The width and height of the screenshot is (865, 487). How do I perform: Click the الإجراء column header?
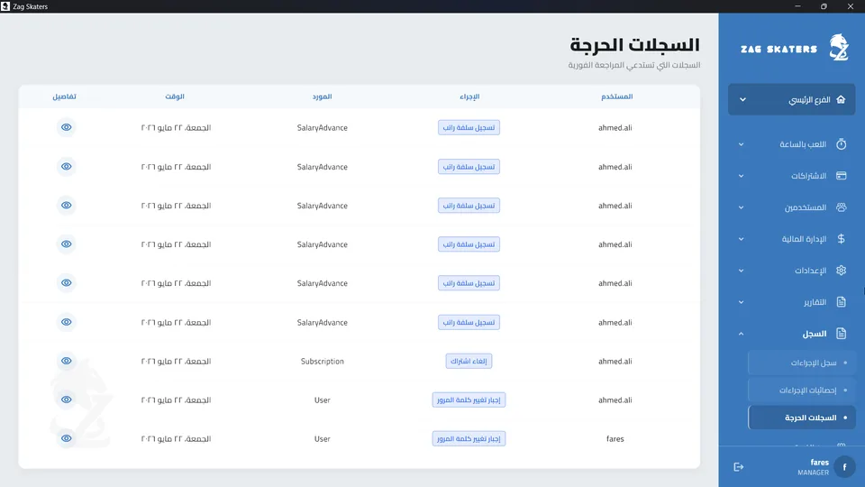[x=469, y=96]
